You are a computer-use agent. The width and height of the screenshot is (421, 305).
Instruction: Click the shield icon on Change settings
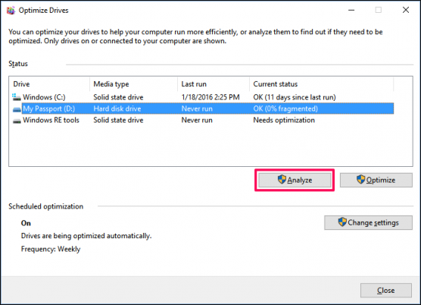point(342,222)
